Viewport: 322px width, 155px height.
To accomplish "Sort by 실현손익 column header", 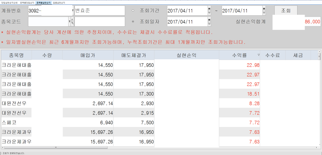I will tap(186, 55).
